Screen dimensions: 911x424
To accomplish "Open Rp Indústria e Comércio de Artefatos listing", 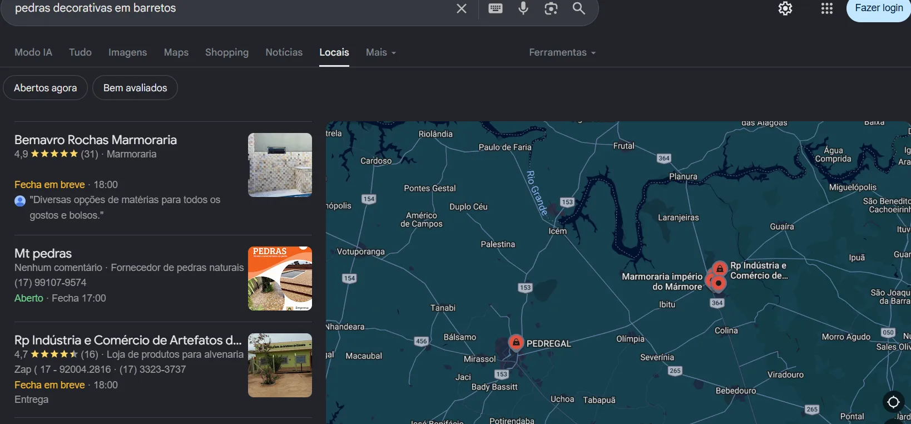I will [128, 340].
